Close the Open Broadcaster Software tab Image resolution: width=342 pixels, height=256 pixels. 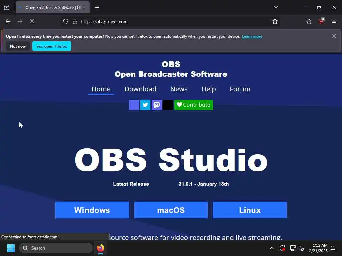[84, 7]
